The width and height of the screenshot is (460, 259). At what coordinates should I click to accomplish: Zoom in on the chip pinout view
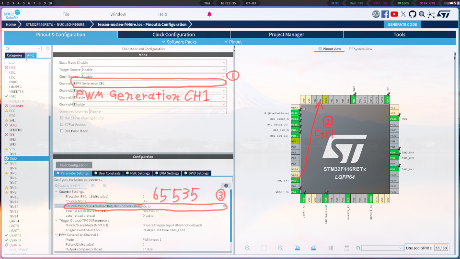248,248
